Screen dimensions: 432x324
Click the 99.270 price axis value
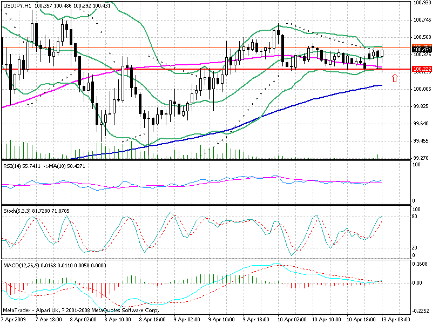pos(421,158)
